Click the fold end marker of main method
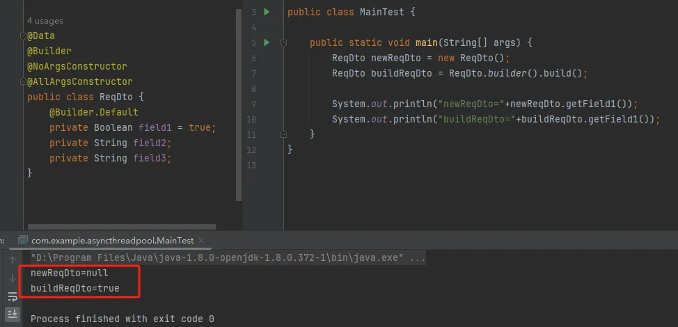 pos(283,134)
